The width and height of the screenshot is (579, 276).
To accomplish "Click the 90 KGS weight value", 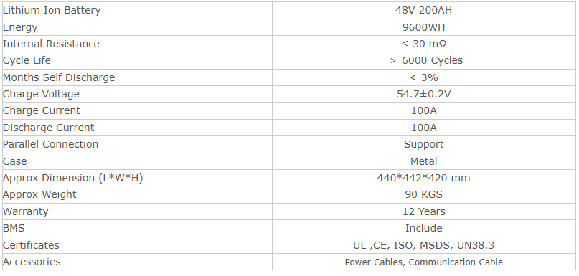I will tap(423, 194).
